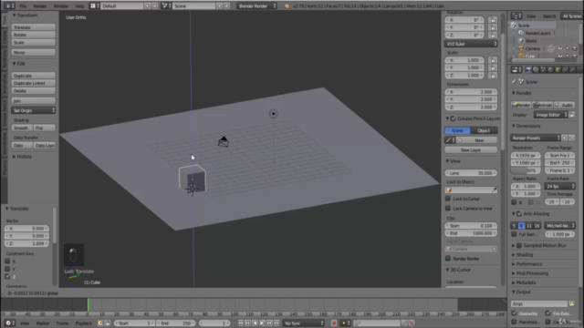The height and width of the screenshot is (328, 584).
Task: Open the World properties tab icon
Action: tap(550, 69)
